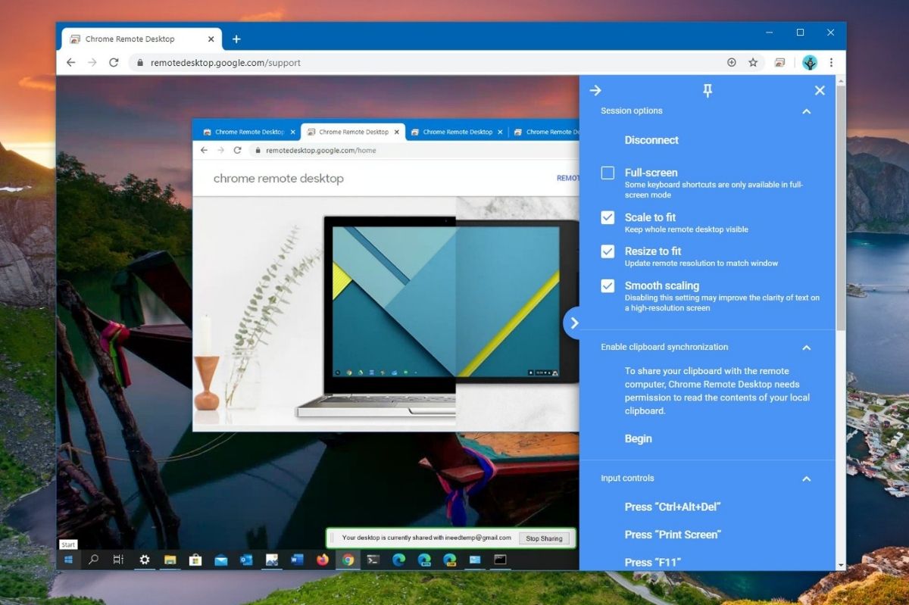909x605 pixels.
Task: Click Begin to enable clipboard sync
Action: pyautogui.click(x=638, y=439)
